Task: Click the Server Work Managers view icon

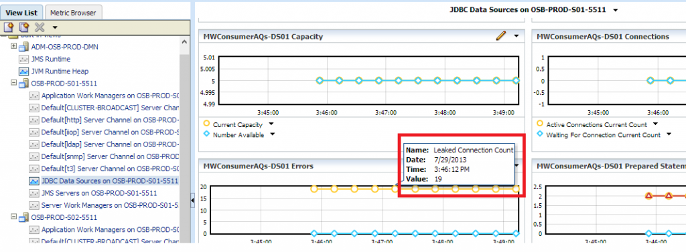Action: (34, 205)
